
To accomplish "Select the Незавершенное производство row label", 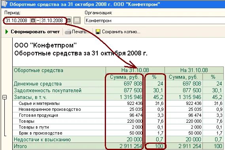I will 50,109.
